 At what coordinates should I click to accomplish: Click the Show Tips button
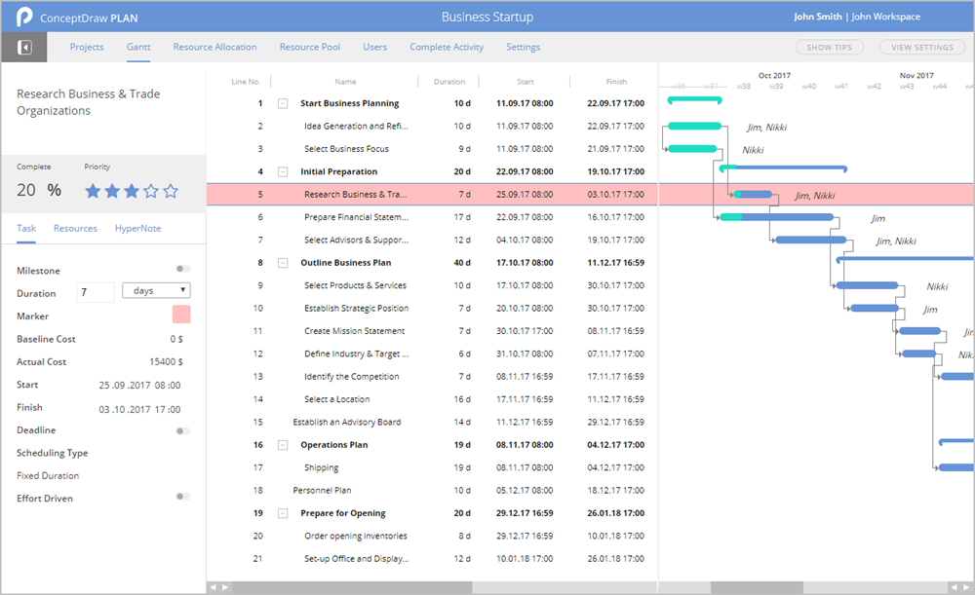coord(829,47)
